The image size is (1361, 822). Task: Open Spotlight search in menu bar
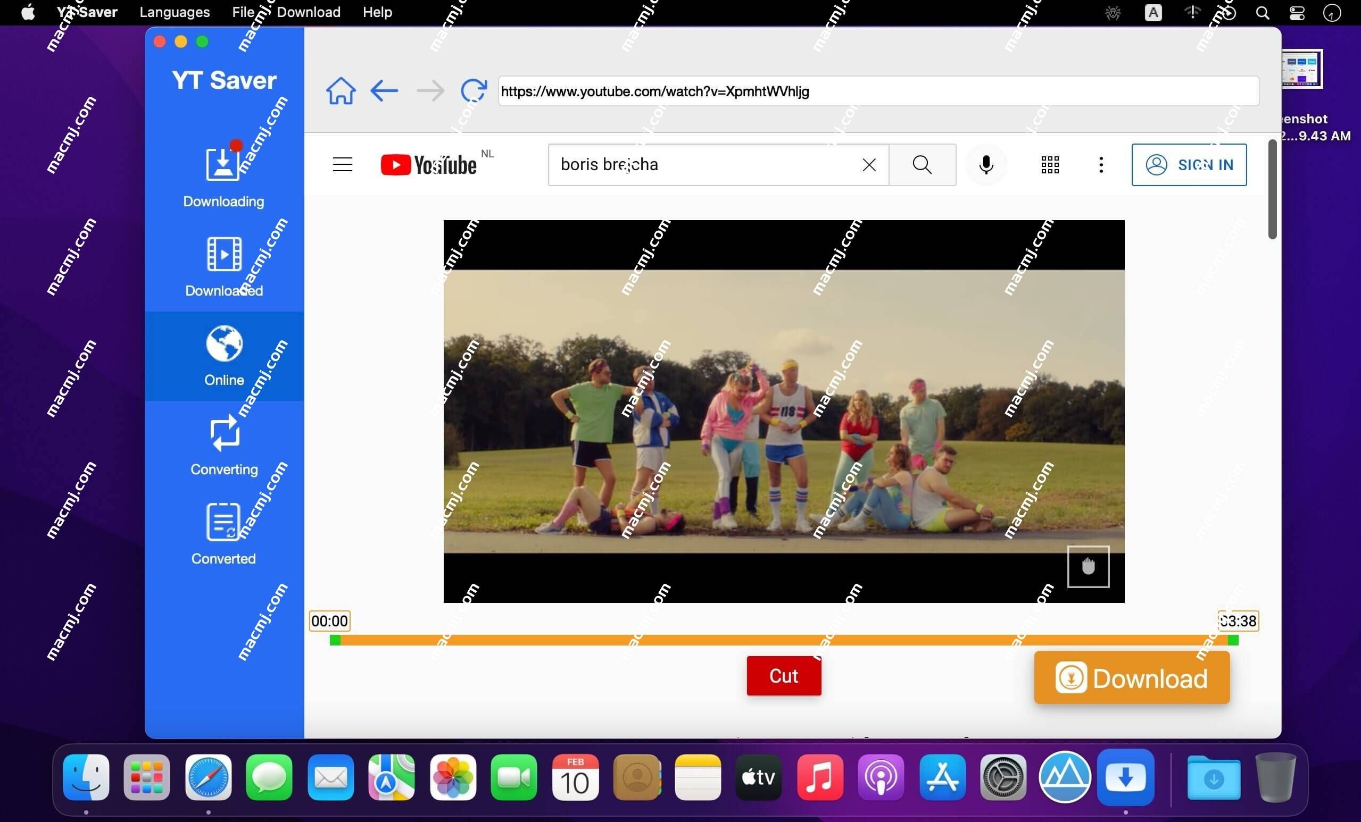pos(1262,13)
